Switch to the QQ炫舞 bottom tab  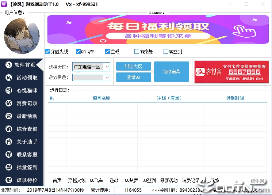(x=131, y=180)
